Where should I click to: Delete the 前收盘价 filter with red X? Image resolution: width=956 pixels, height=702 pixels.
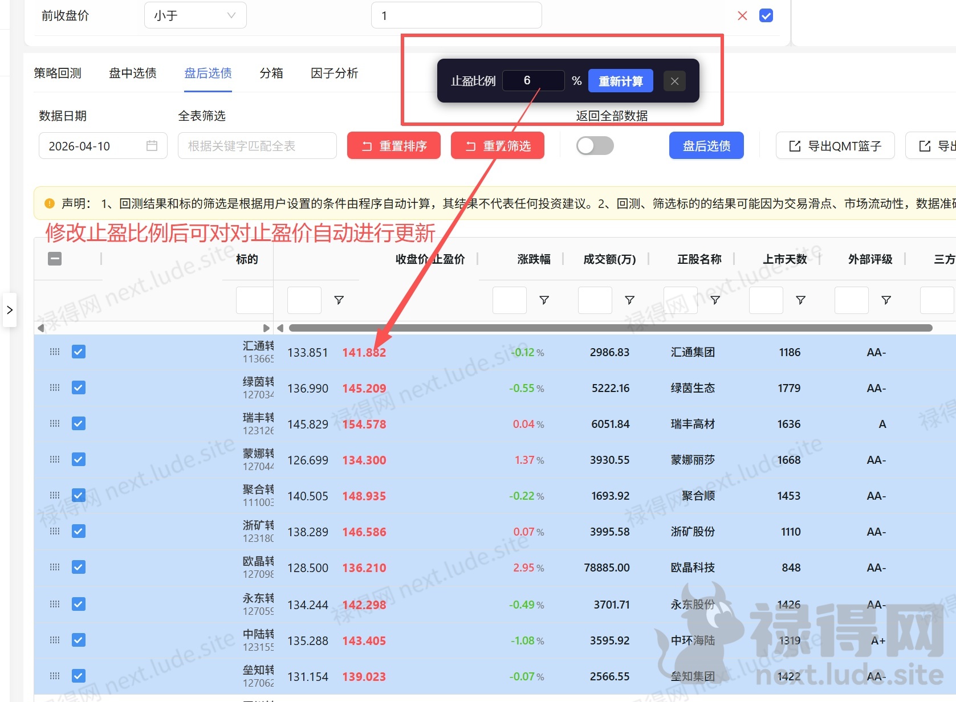click(742, 16)
